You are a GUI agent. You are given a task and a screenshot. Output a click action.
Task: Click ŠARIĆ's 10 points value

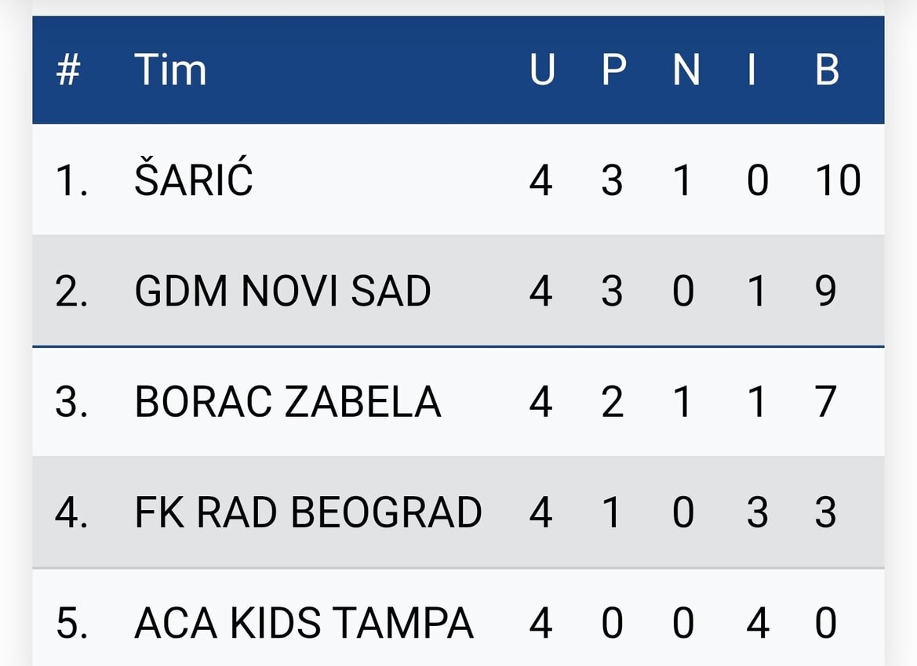(838, 180)
